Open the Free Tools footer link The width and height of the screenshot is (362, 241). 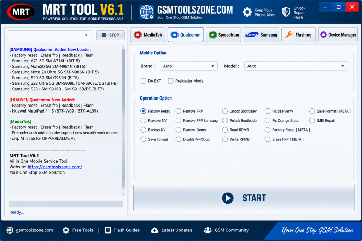pyautogui.click(x=83, y=230)
